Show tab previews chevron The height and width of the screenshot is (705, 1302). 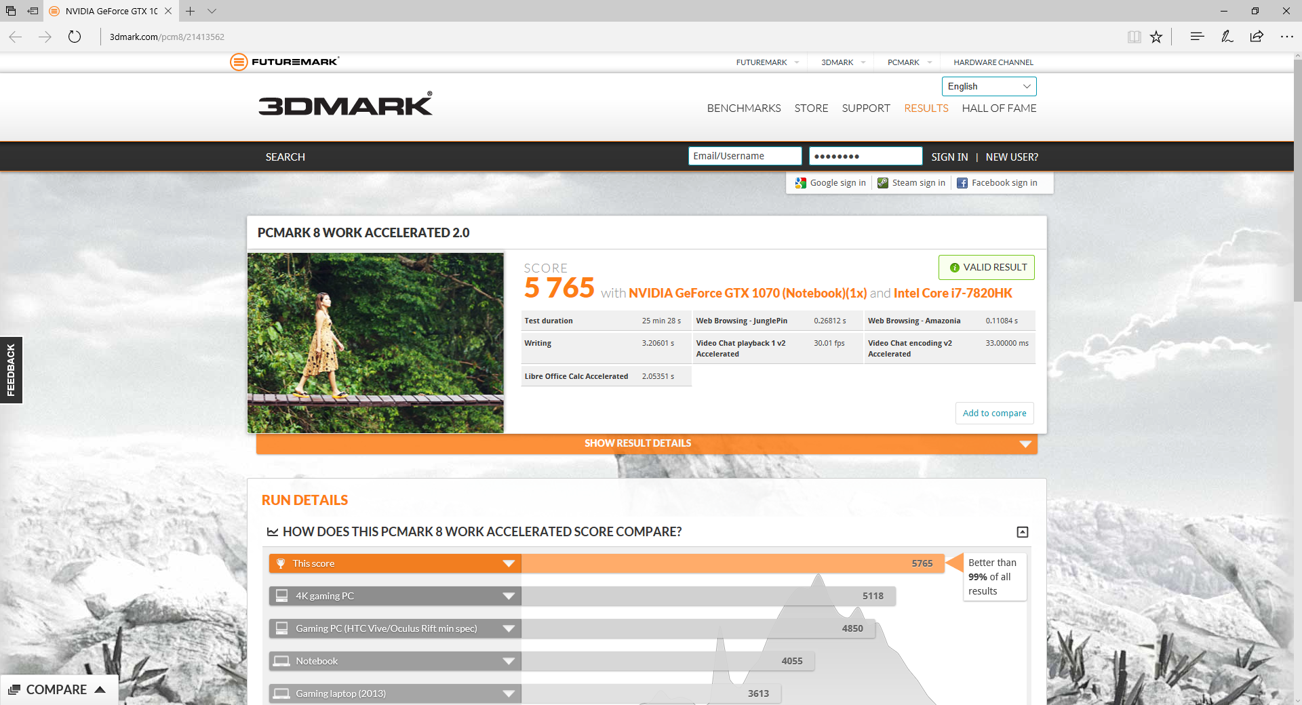(212, 11)
